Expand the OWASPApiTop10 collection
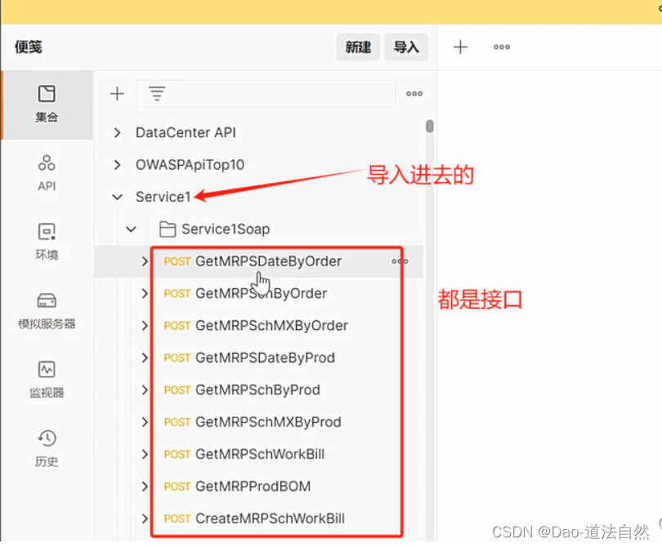The width and height of the screenshot is (662, 548). pyautogui.click(x=117, y=164)
